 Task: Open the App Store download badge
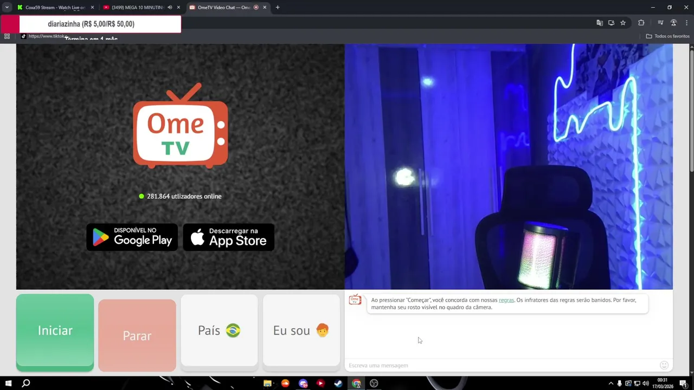tap(228, 237)
